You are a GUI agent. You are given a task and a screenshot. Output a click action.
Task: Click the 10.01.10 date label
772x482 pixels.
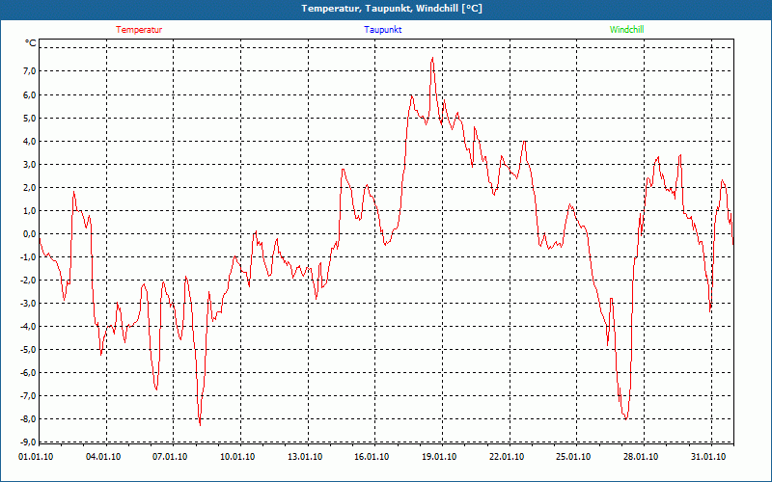tap(237, 457)
